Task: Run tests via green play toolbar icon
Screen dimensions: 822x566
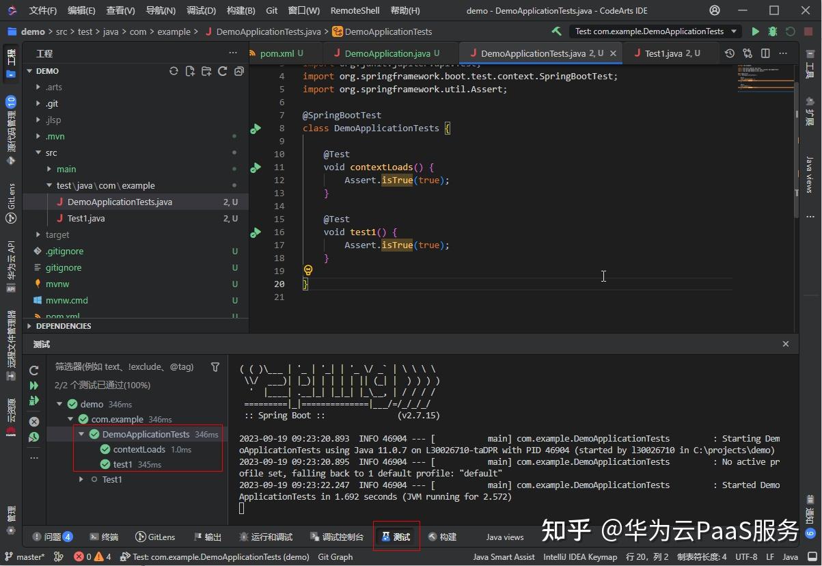Action: (755, 31)
